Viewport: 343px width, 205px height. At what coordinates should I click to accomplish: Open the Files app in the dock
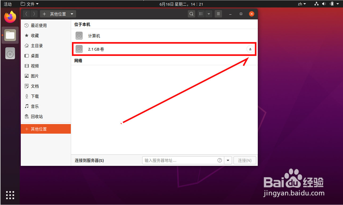click(10, 35)
